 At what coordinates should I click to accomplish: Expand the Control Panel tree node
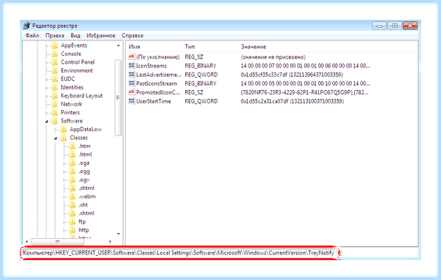[x=47, y=62]
